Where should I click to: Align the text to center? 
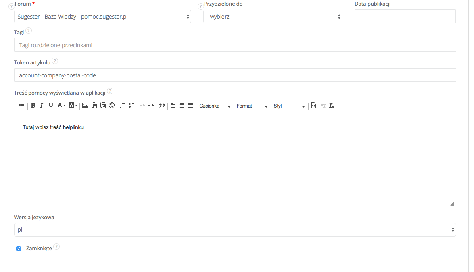coord(182,106)
